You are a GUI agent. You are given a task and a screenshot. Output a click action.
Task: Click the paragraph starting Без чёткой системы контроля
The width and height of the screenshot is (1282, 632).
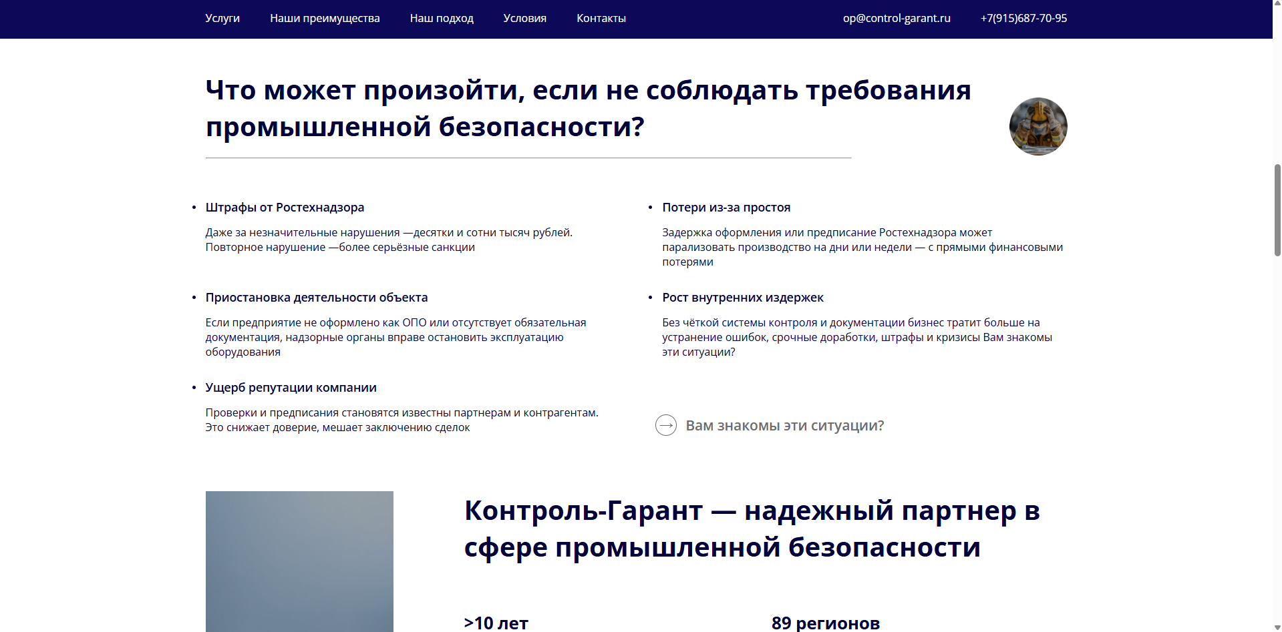point(857,337)
